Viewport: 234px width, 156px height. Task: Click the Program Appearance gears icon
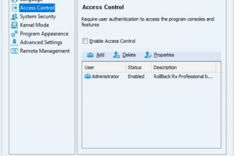pos(14,34)
